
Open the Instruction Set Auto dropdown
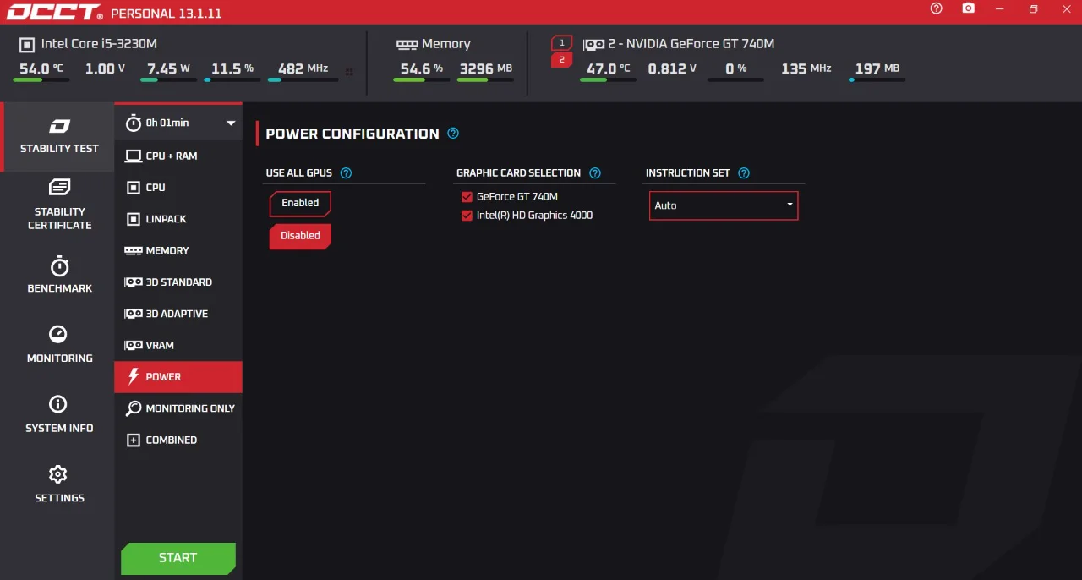coord(724,205)
